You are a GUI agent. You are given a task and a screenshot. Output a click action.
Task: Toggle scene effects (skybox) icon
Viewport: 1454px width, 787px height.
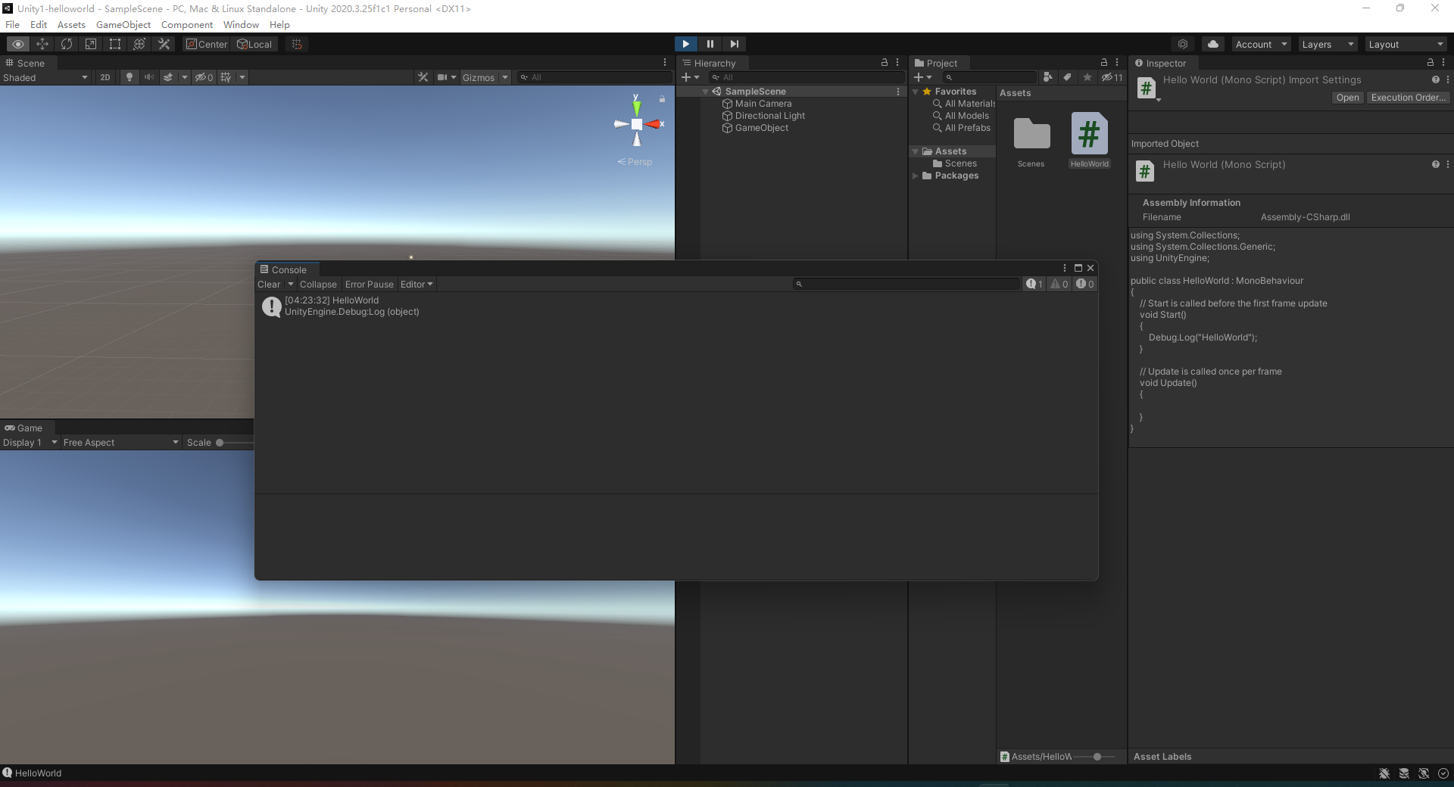coord(168,77)
